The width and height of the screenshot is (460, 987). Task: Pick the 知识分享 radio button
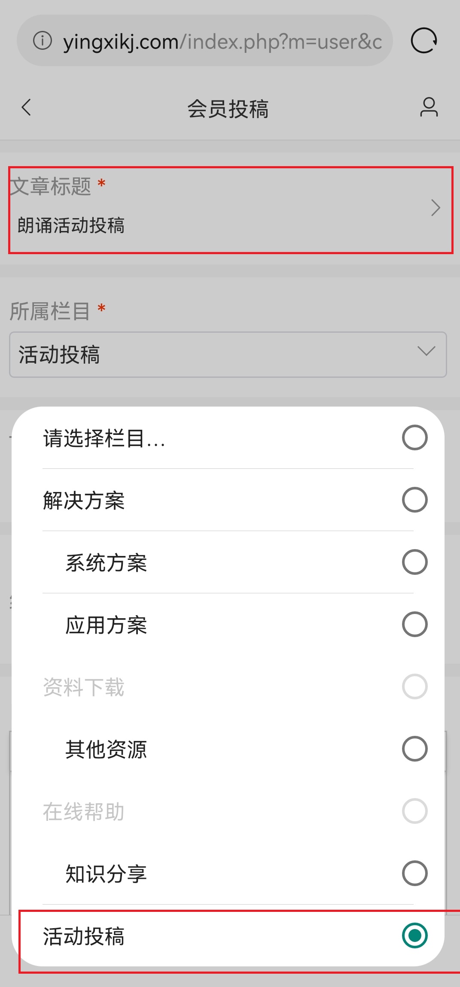pyautogui.click(x=414, y=873)
